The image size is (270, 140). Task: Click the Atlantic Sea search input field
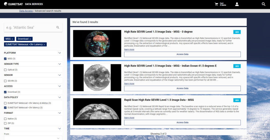30,27
